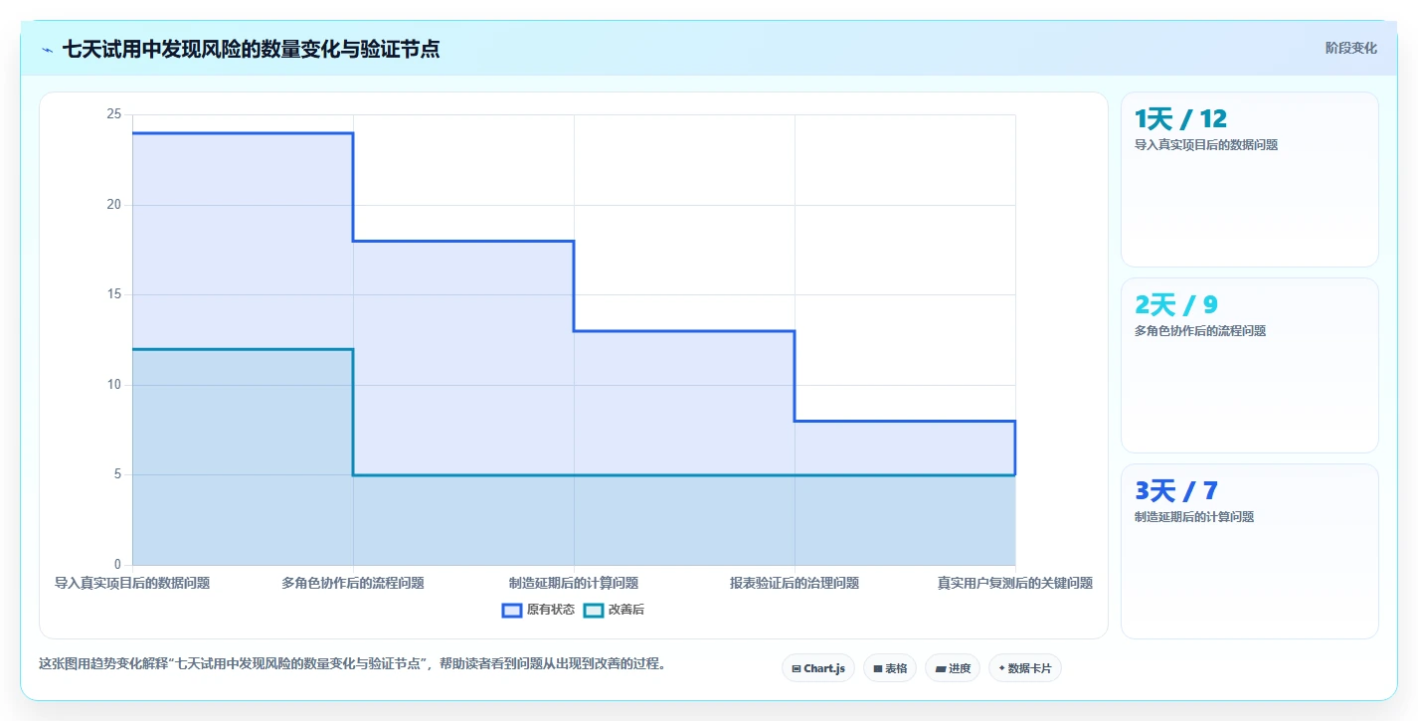Select the 进度 tag
Screen dimensions: 1418x721
click(953, 668)
